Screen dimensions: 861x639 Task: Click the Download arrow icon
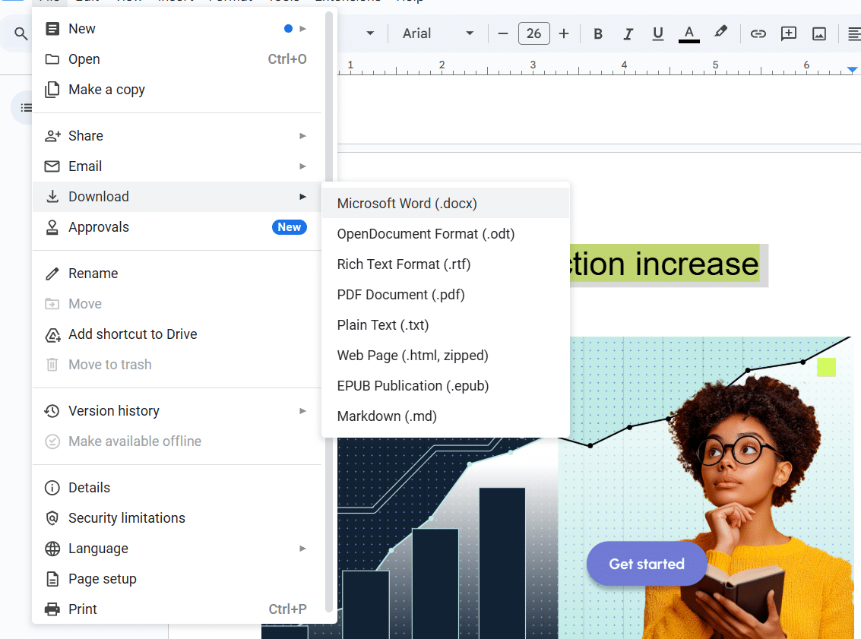52,197
